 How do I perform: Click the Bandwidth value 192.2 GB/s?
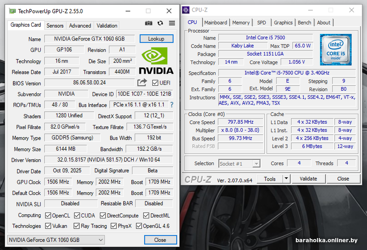point(150,149)
